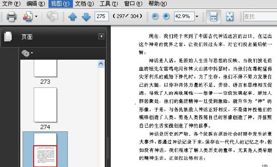Click the collaborate/share people icon

pyautogui.click(x=28, y=17)
